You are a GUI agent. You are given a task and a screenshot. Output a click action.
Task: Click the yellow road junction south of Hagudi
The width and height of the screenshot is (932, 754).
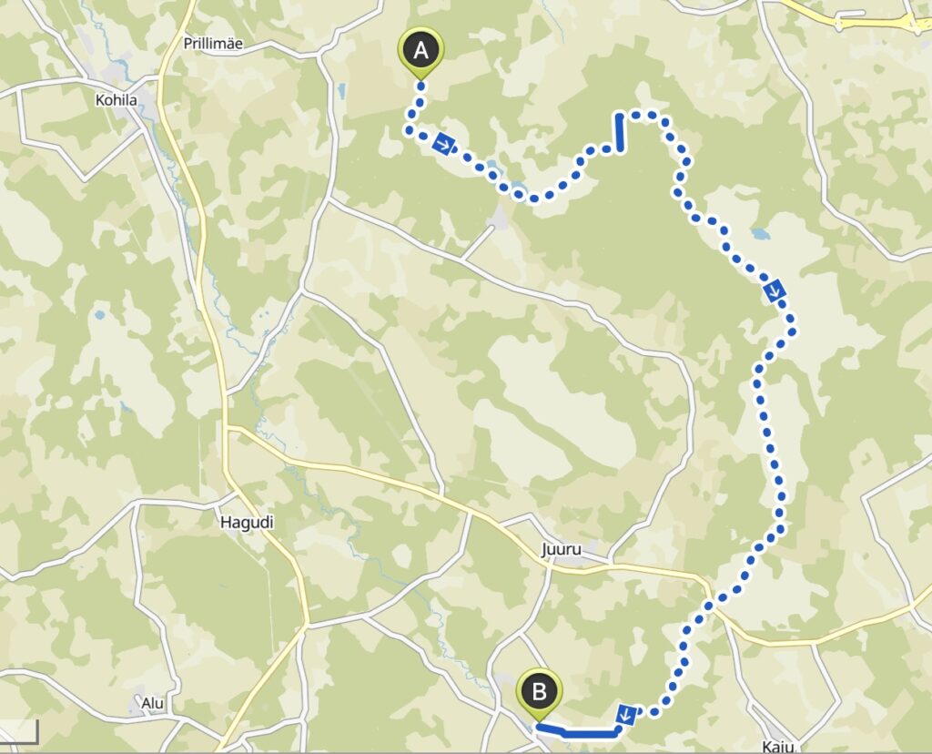[306, 623]
